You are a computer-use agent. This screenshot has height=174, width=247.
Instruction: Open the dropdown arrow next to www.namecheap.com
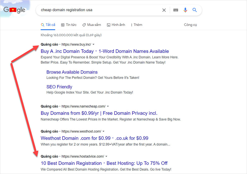pos(108,106)
